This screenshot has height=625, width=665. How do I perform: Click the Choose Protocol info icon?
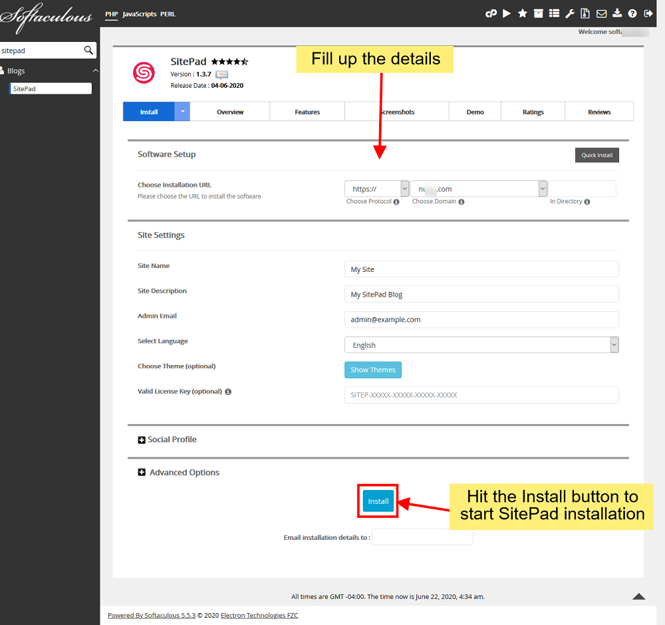click(396, 202)
